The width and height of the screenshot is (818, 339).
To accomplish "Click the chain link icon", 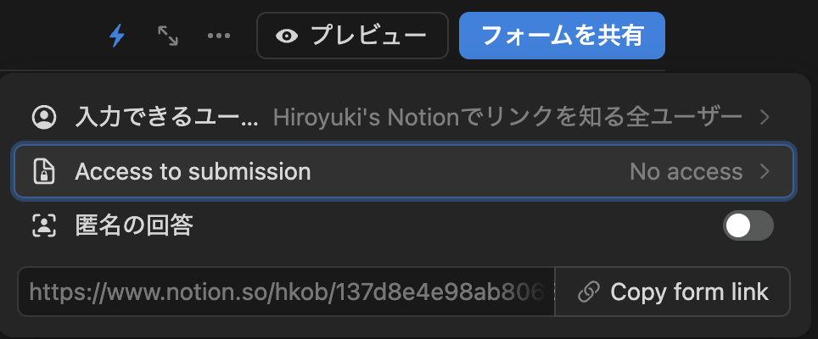I will pos(588,292).
